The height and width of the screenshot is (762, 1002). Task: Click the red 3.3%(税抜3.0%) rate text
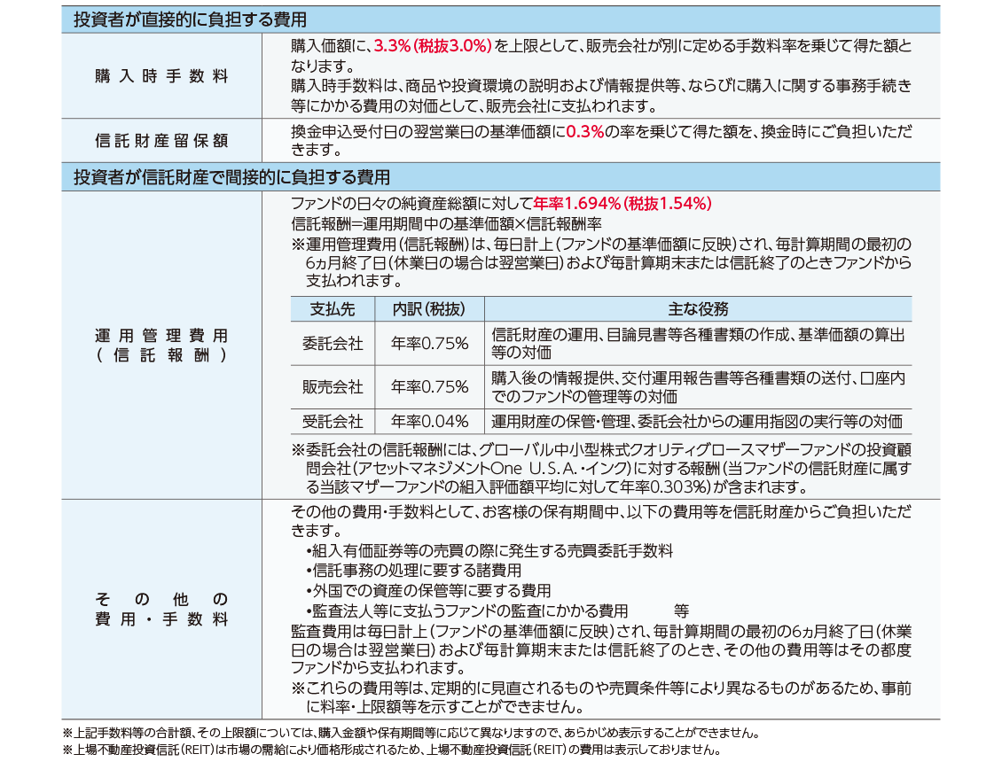point(432,45)
